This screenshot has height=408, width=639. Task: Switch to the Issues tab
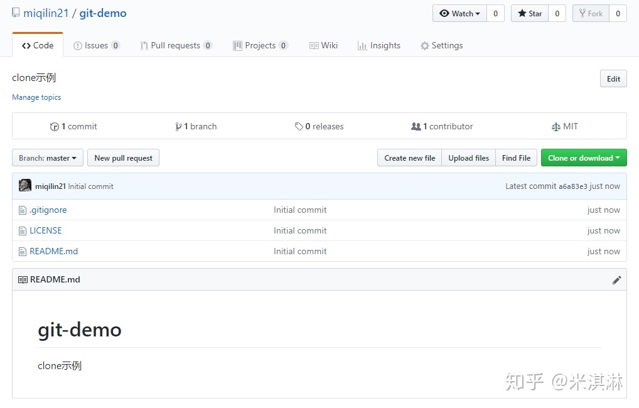pyautogui.click(x=96, y=45)
